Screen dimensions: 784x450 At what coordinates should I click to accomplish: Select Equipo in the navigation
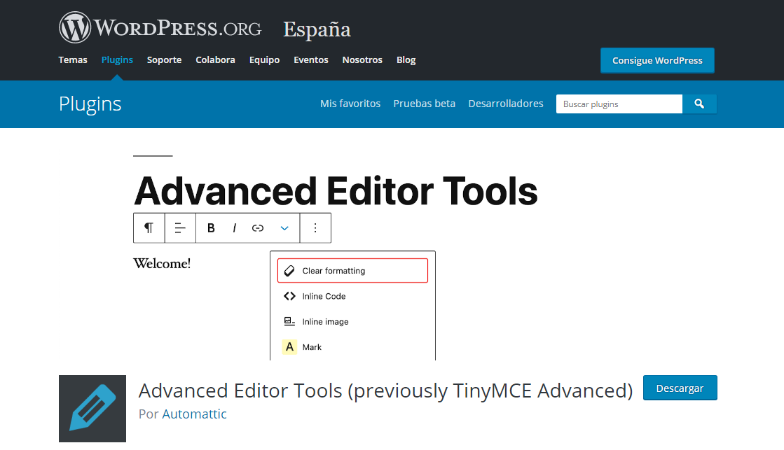pos(265,60)
